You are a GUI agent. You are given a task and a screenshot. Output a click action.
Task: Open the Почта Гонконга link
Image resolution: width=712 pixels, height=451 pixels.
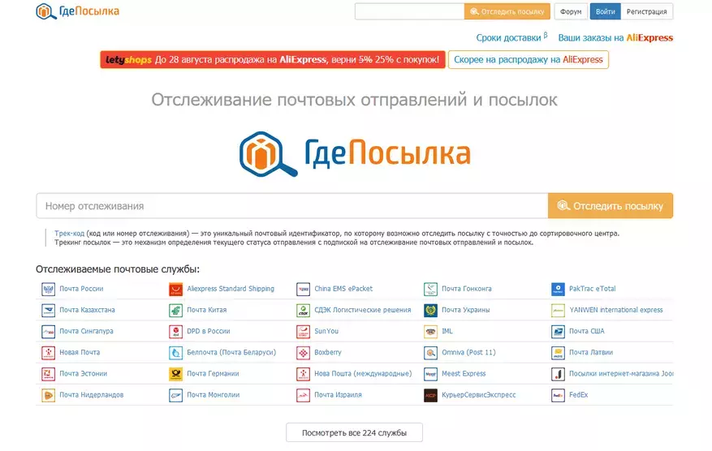tap(466, 289)
